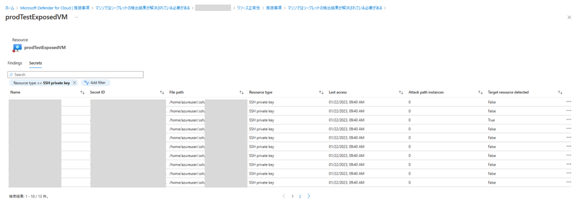The image size is (584, 203).
Task: Click the Add filter button
Action: pyautogui.click(x=96, y=83)
